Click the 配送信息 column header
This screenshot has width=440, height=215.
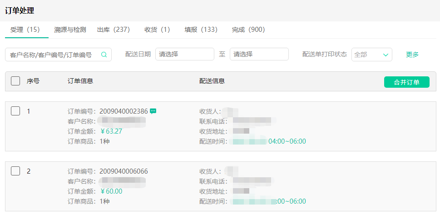(x=212, y=81)
